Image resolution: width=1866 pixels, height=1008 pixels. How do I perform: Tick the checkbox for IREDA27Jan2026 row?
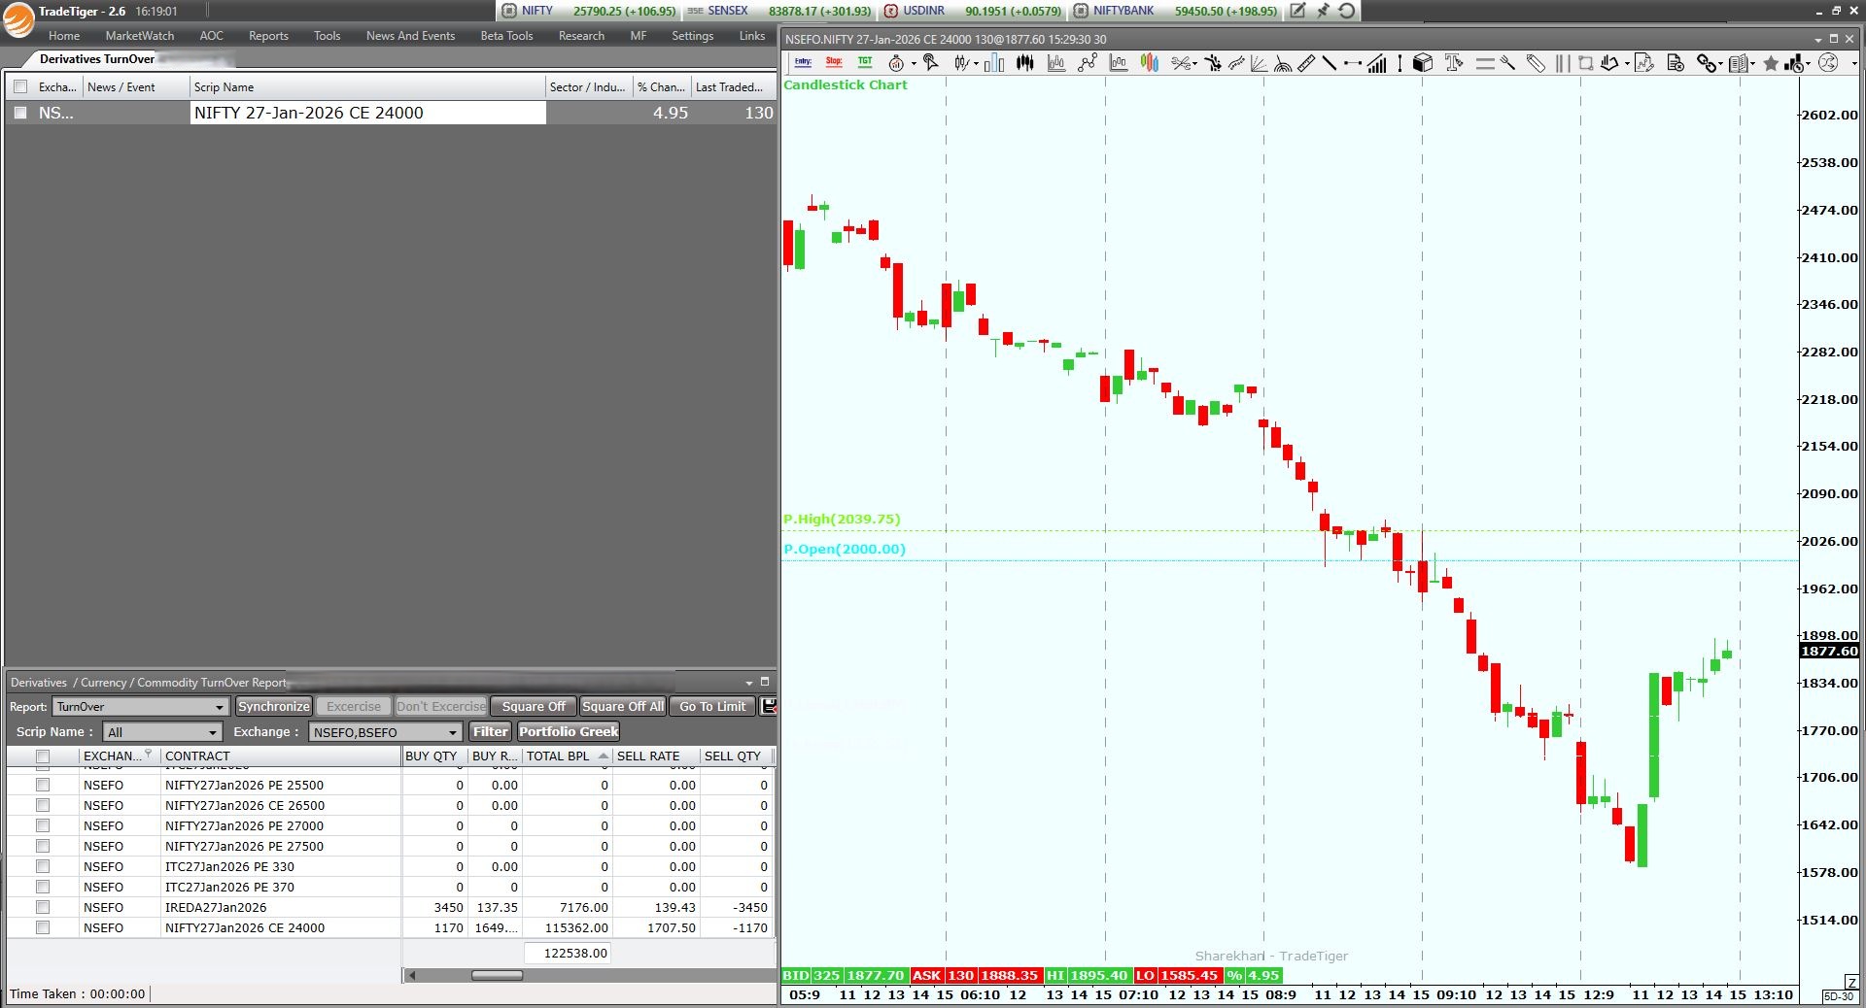tap(43, 907)
